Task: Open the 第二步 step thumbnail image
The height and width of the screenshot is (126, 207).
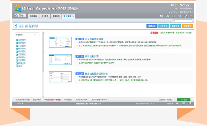Action: pos(60,59)
